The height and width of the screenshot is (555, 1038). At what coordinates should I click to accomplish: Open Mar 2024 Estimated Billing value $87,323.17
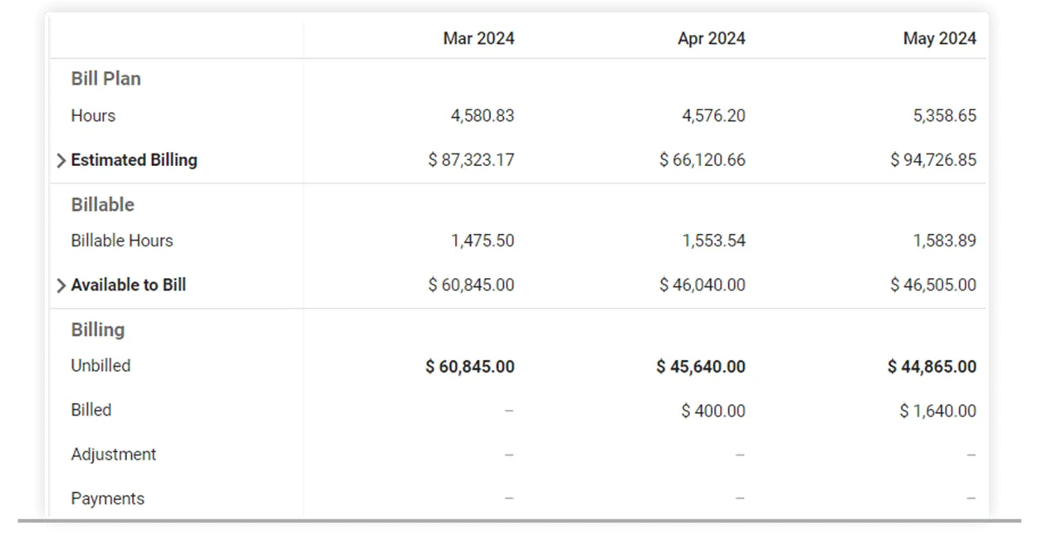click(x=471, y=160)
